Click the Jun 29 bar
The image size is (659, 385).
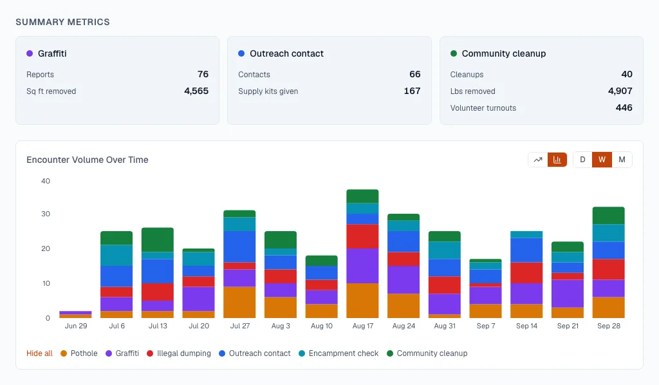click(x=76, y=314)
